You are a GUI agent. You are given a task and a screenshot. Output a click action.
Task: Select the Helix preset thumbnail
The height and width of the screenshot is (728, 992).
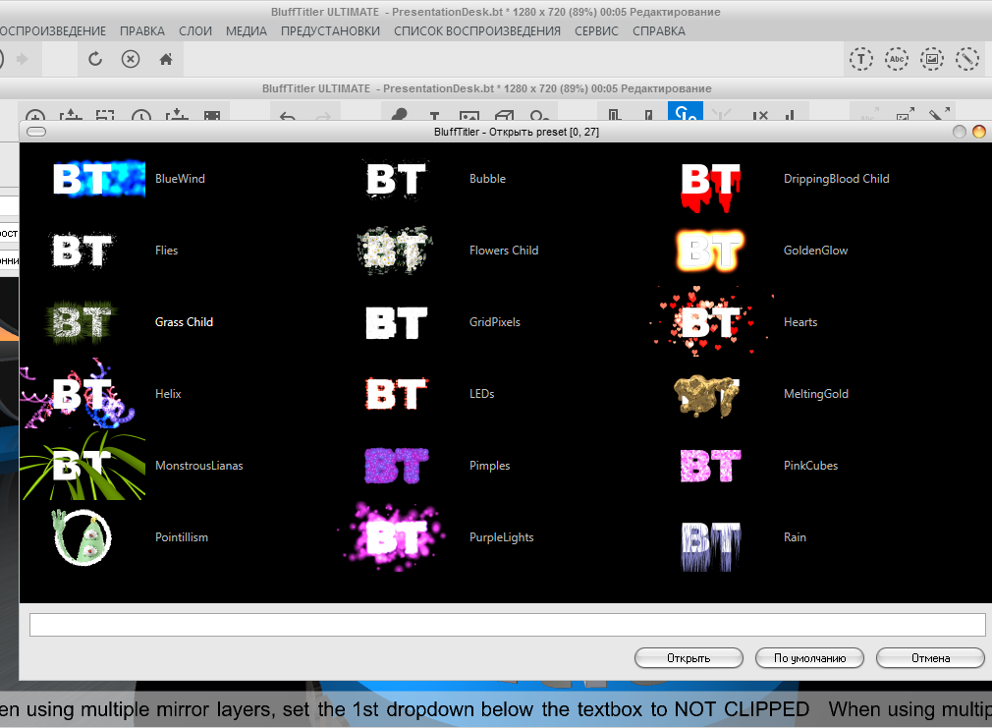pos(83,394)
